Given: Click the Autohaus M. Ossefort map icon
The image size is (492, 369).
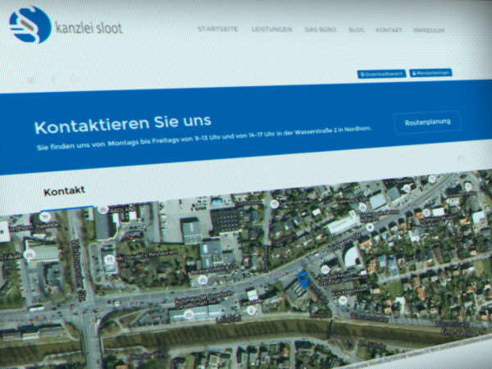Looking at the screenshot, I should coord(189,314).
